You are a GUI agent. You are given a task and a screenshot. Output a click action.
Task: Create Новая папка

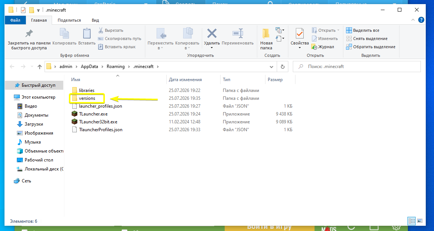[x=266, y=39]
